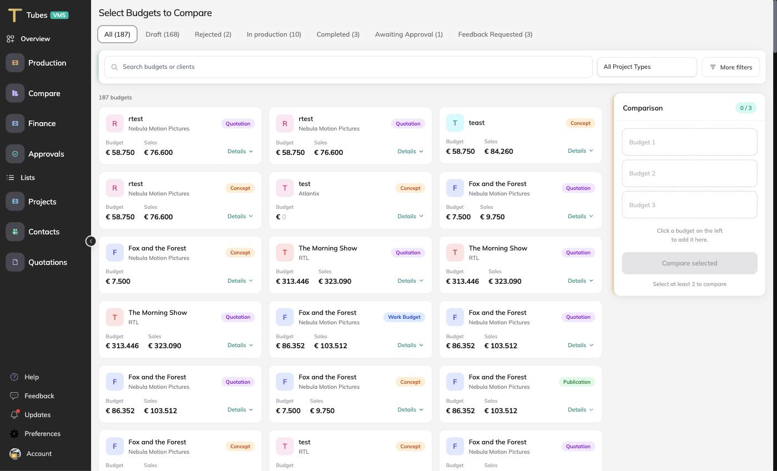This screenshot has height=471, width=777.
Task: Click the Contacts sidebar icon
Action: (x=15, y=232)
